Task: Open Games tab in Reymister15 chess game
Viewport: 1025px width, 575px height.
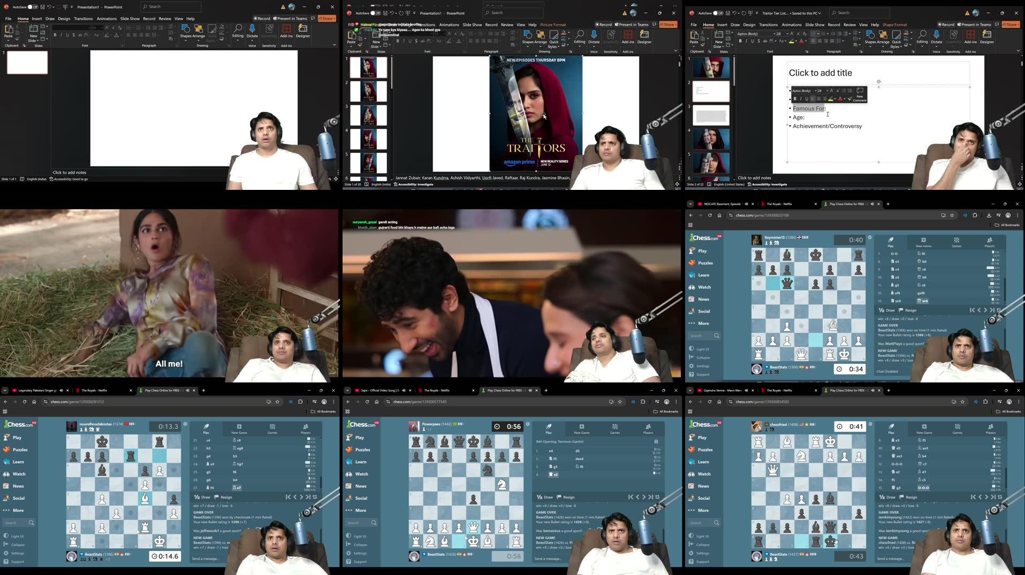Action: pyautogui.click(x=956, y=242)
